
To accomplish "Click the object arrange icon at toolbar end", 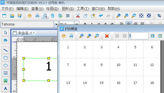I will (x=159, y=16).
